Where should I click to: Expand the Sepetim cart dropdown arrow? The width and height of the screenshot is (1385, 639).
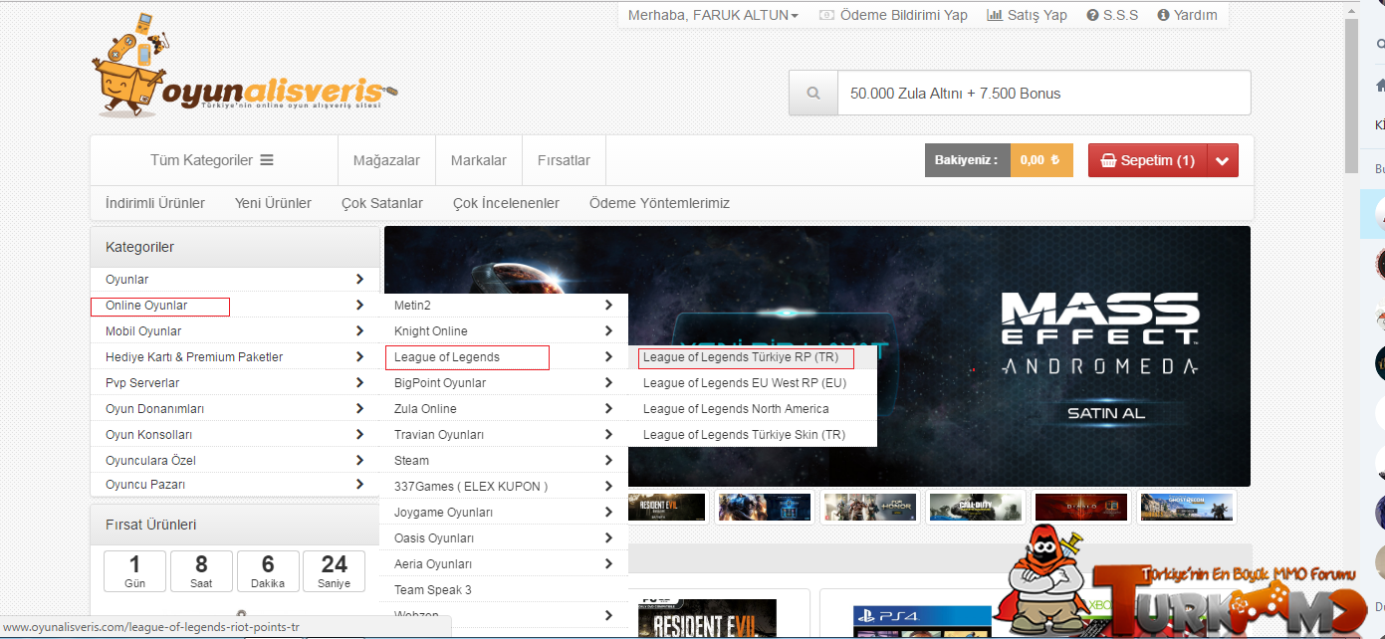pos(1223,160)
